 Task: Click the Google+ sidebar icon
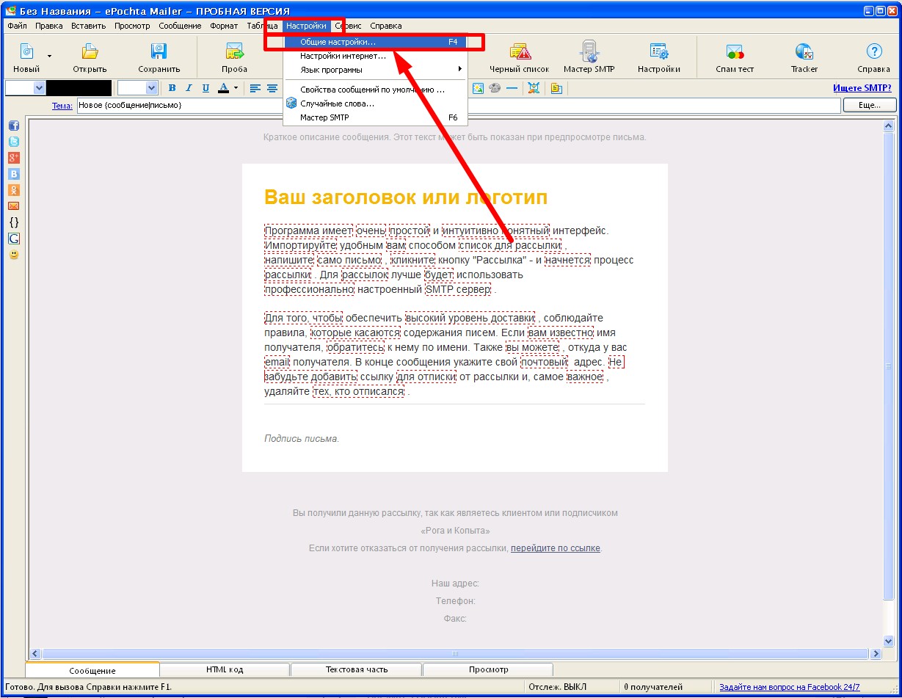[x=13, y=159]
